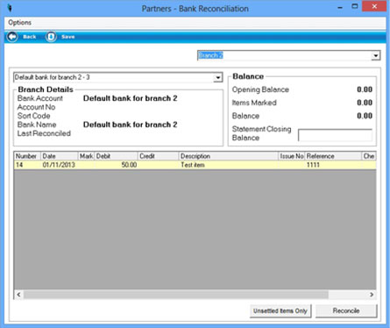Click the date 01/11/2013 cell
The width and height of the screenshot is (390, 328).
pyautogui.click(x=60, y=165)
